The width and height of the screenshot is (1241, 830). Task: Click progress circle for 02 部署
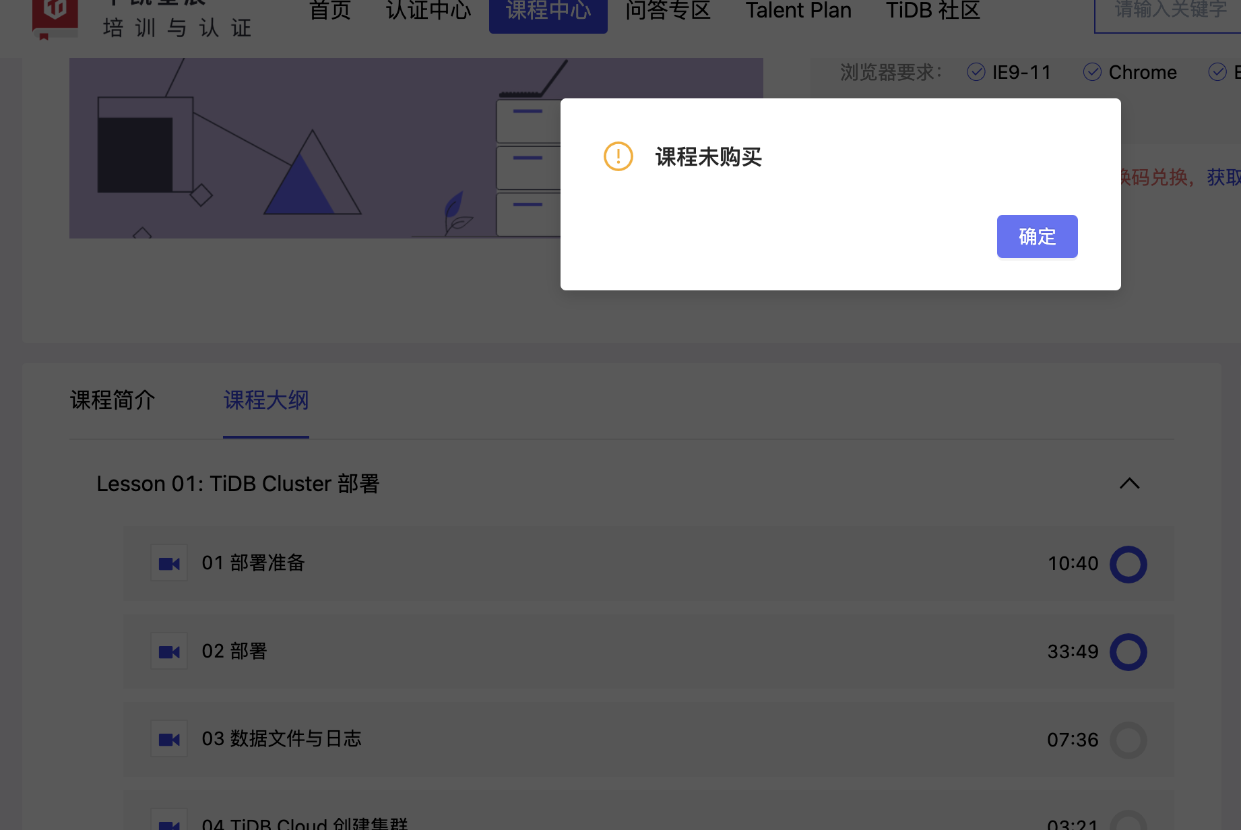pos(1128,651)
